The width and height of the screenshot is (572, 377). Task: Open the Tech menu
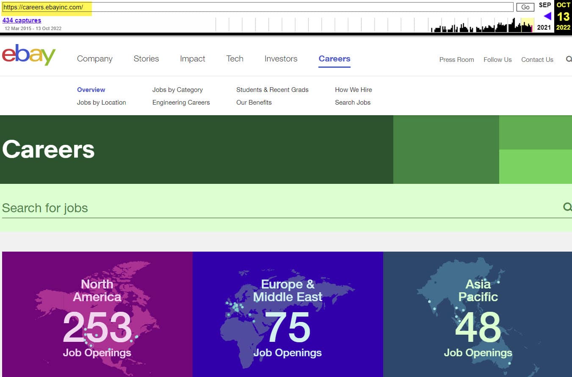coord(235,59)
